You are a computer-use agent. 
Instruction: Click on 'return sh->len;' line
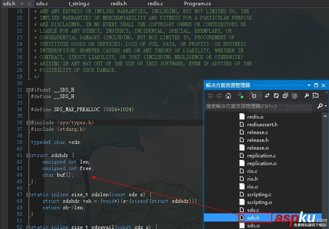[64, 208]
